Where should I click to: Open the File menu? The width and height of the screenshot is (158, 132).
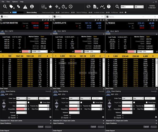(3, 2)
